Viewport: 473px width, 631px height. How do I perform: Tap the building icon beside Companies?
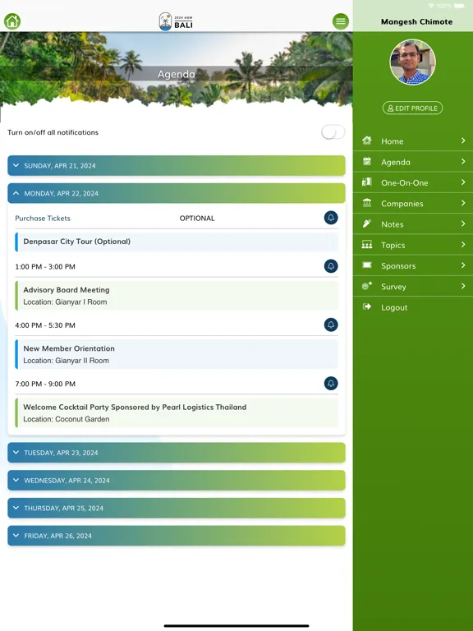(367, 203)
